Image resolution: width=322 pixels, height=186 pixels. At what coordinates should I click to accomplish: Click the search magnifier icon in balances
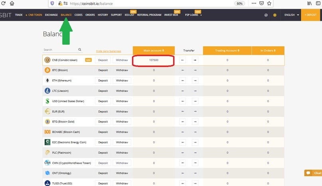[80, 49]
